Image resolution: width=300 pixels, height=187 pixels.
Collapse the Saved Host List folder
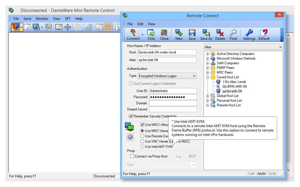(x=208, y=77)
